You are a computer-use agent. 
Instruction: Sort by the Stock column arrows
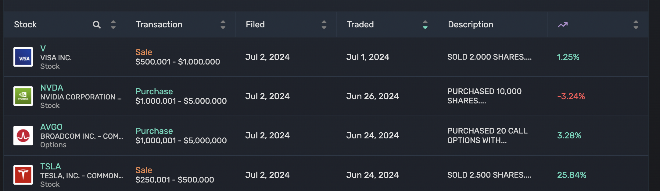[113, 25]
